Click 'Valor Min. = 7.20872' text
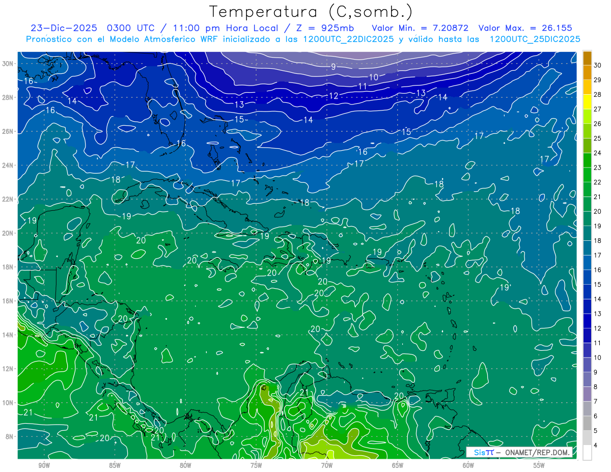The width and height of the screenshot is (611, 472). pyautogui.click(x=420, y=28)
